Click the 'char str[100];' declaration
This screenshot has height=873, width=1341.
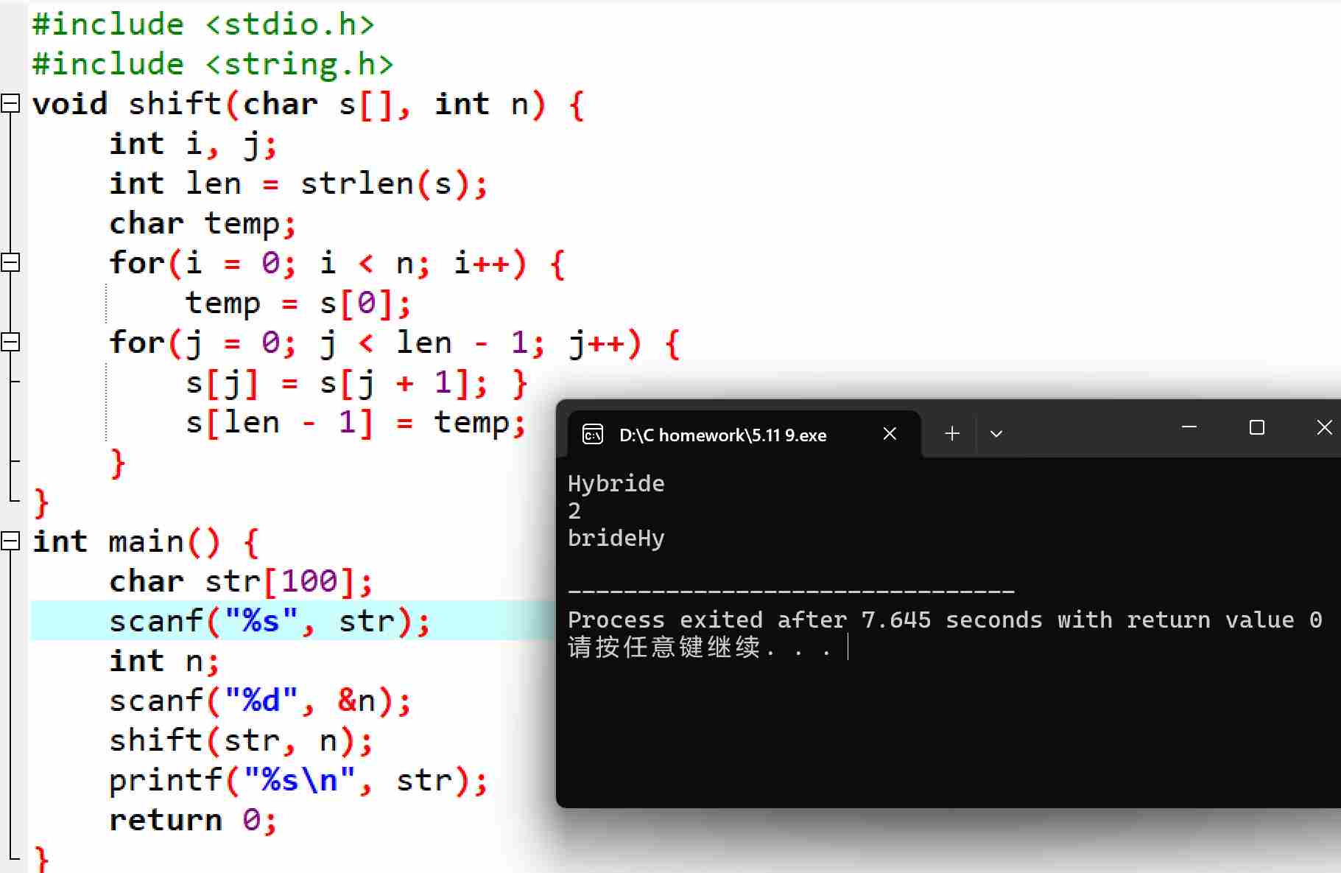242,581
